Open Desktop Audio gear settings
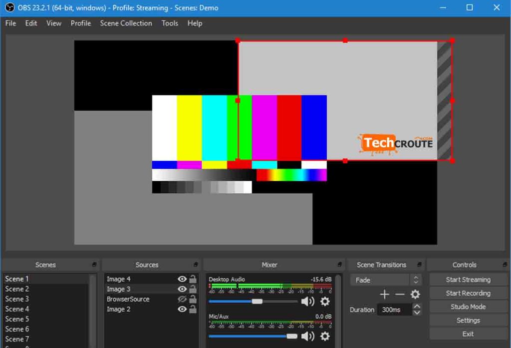511x348 pixels. pyautogui.click(x=324, y=302)
